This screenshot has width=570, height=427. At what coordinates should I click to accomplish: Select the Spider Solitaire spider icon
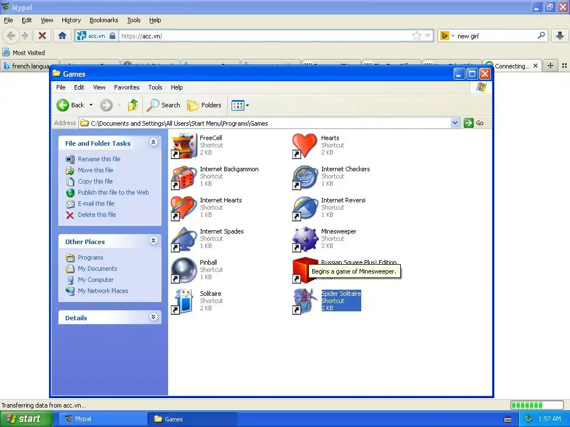tap(304, 302)
